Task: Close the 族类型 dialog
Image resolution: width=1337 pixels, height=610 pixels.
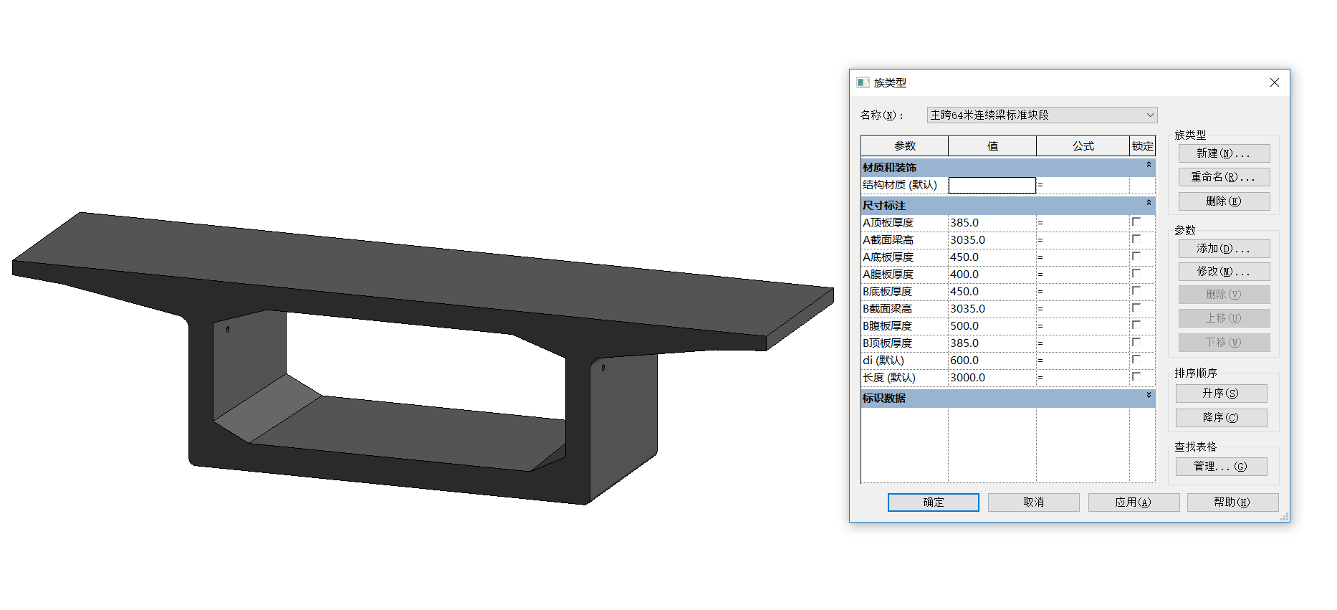Action: click(x=1274, y=82)
